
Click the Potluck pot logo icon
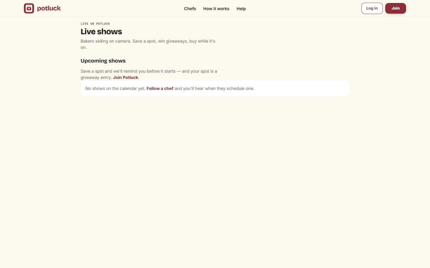pyautogui.click(x=29, y=8)
